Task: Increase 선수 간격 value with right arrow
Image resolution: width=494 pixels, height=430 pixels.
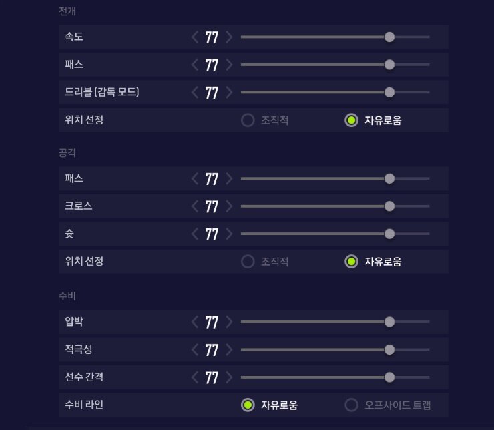Action: coord(229,377)
